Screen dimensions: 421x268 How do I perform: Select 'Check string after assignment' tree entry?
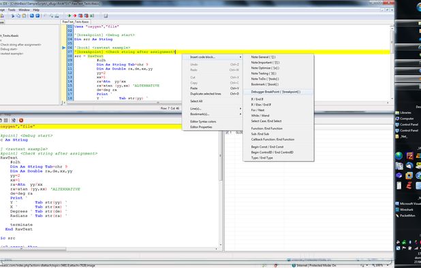pos(20,45)
